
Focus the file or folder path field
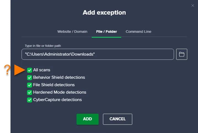click(x=97, y=54)
